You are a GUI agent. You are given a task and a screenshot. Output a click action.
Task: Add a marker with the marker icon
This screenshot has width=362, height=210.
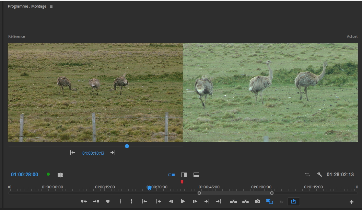108,201
